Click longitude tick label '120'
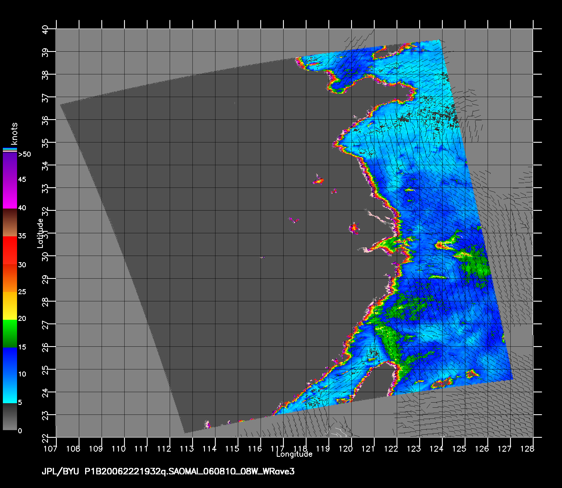This screenshot has width=562, height=488. click(346, 449)
